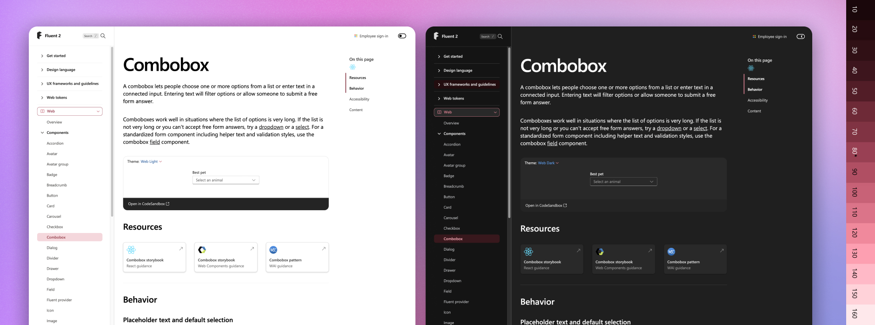Click React icon on Combobox storybook card, dark window
875x325 pixels.
point(529,252)
